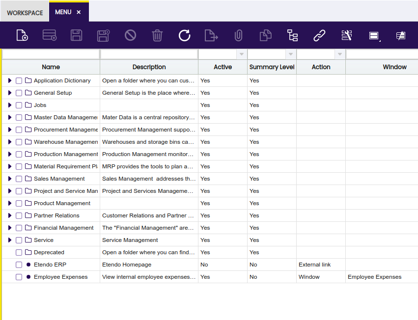Open the Summary Level filter dropdown
This screenshot has width=418, height=320.
pyautogui.click(x=291, y=54)
